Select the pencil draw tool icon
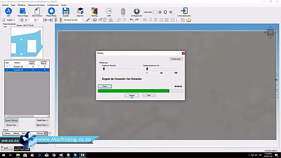 pos(88,20)
